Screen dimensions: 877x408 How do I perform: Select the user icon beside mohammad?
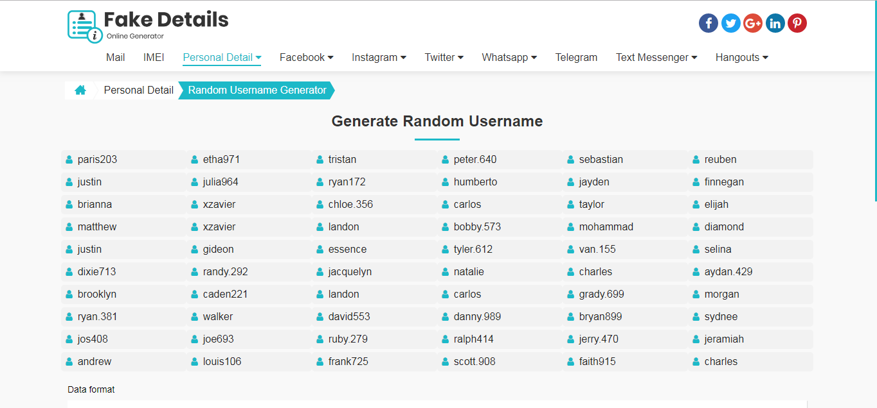click(570, 226)
